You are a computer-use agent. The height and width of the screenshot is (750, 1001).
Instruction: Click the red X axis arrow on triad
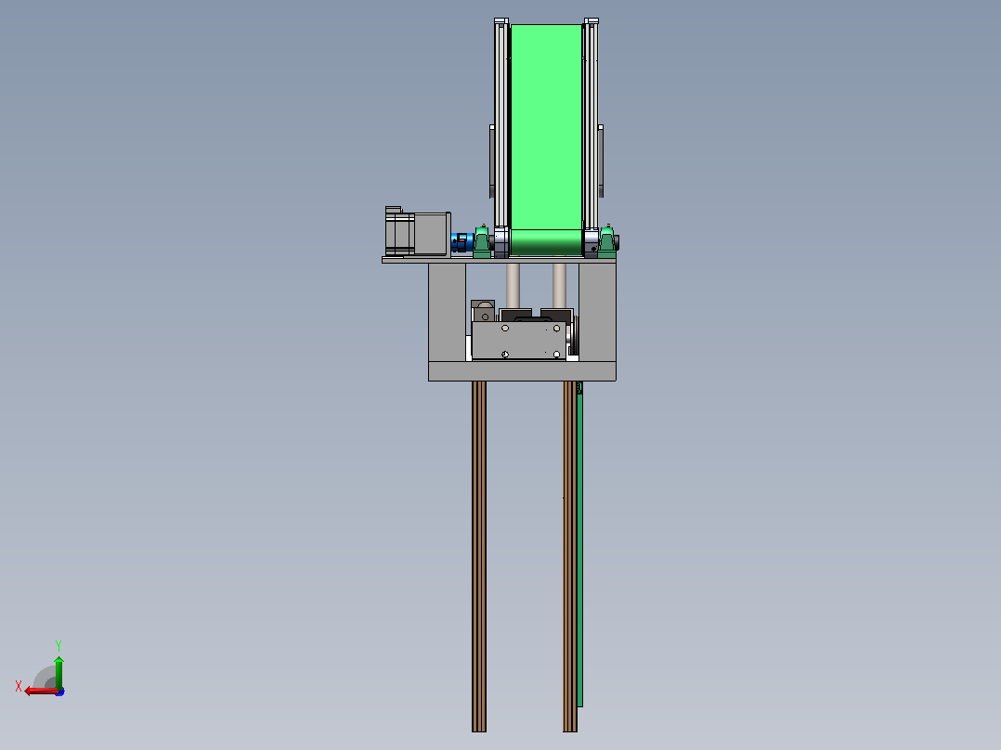click(40, 692)
